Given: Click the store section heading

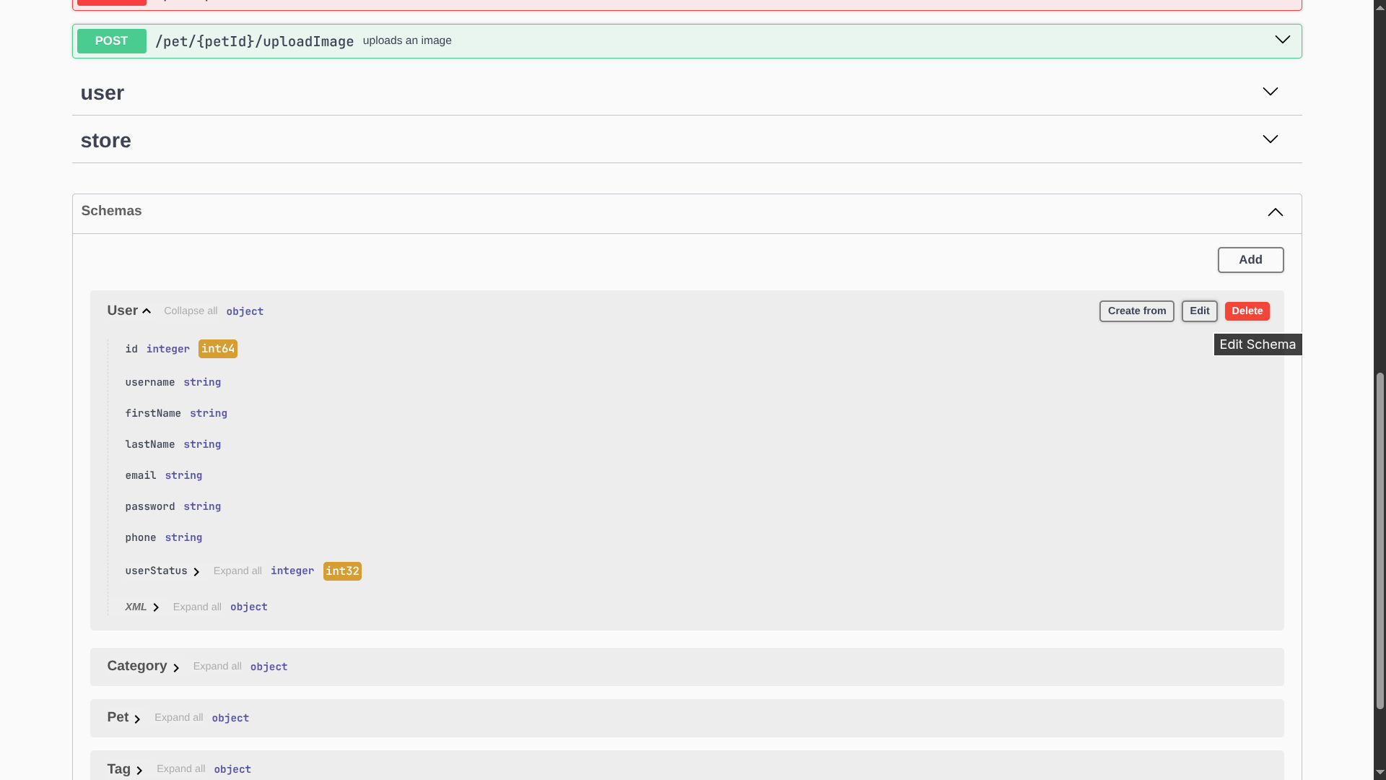Looking at the screenshot, I should tap(105, 140).
